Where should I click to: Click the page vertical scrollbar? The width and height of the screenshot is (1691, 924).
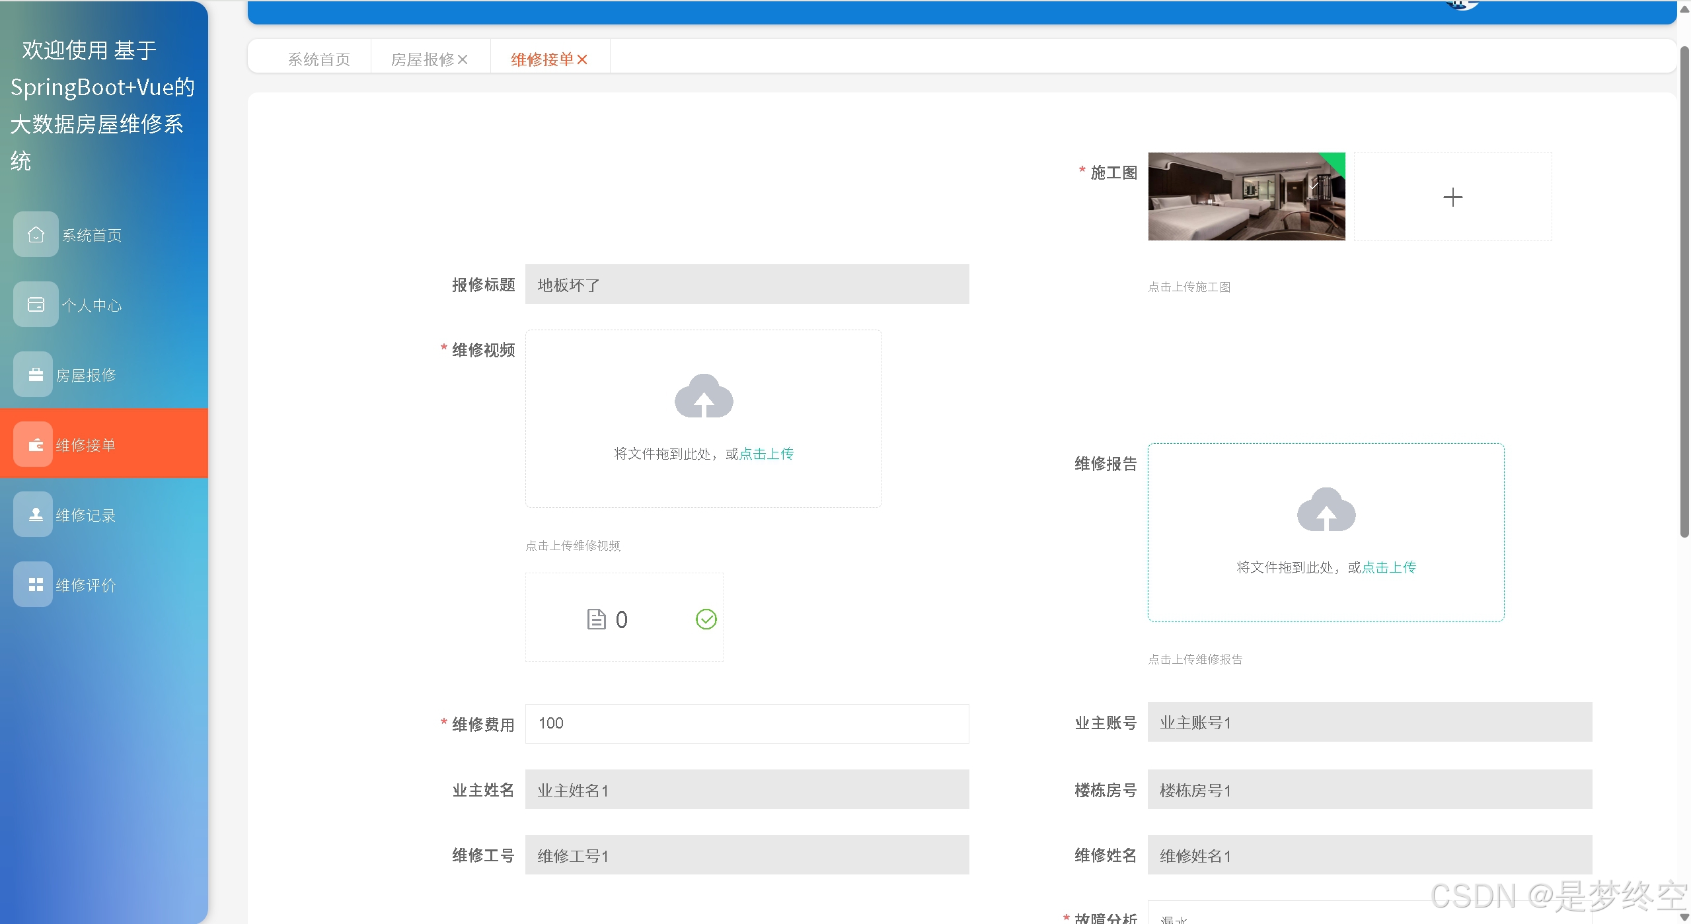(x=1684, y=291)
